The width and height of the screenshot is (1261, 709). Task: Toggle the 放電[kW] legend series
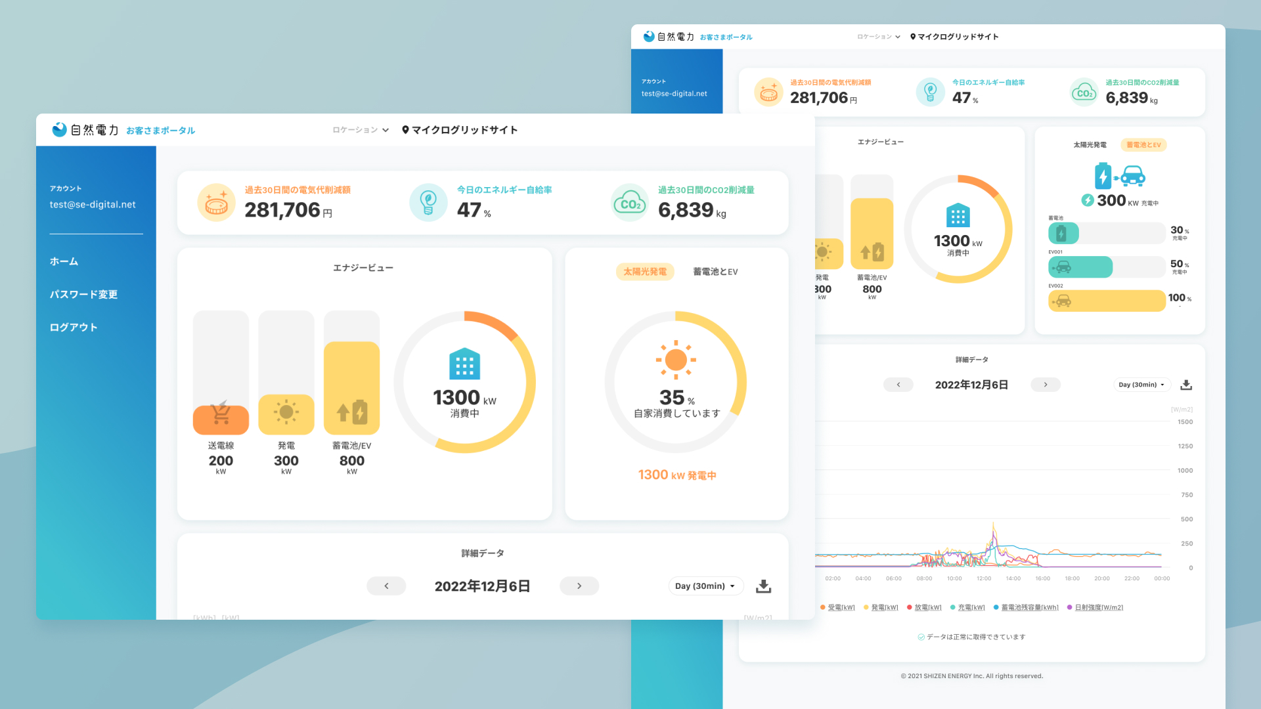(927, 607)
